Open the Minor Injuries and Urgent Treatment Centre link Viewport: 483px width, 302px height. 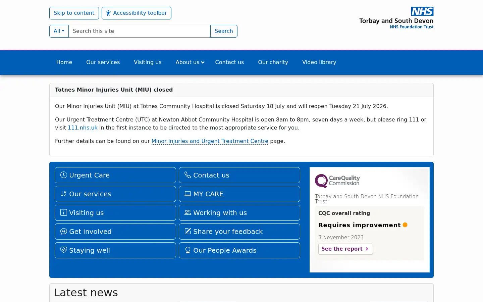point(210,141)
